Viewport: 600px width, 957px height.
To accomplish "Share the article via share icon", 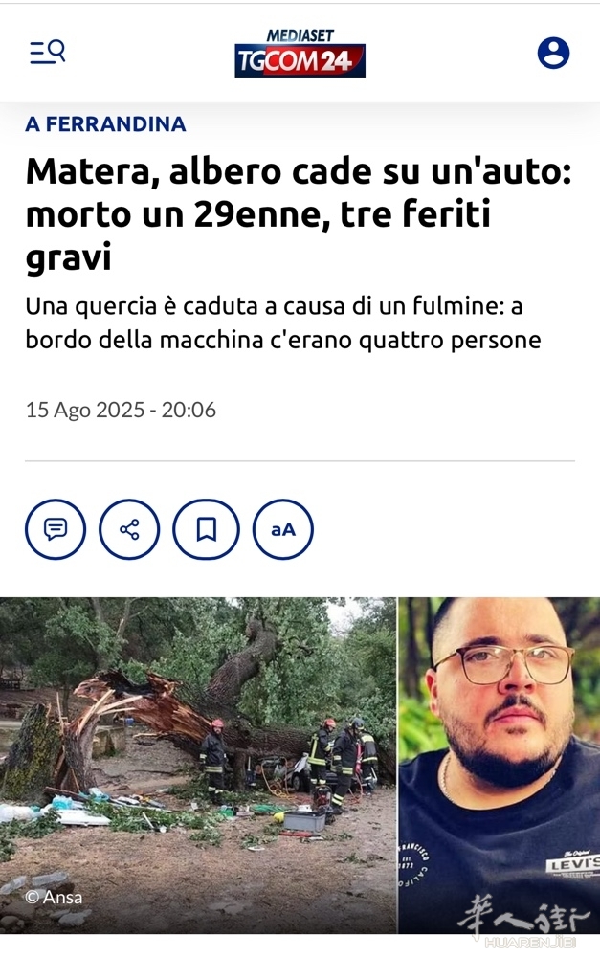I will click(x=129, y=529).
